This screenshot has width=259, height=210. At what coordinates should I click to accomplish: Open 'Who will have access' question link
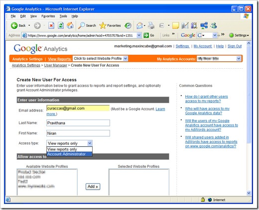pos(207,111)
